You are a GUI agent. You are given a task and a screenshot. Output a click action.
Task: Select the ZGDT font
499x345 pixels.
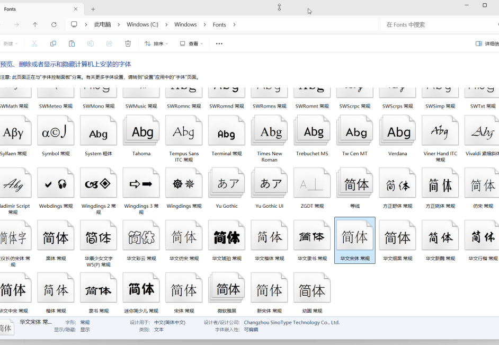coord(312,189)
